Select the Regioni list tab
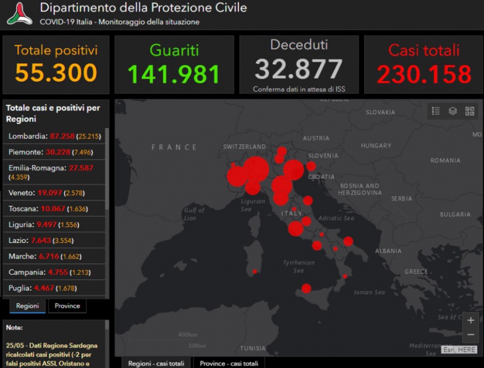484x368 pixels. [27, 306]
